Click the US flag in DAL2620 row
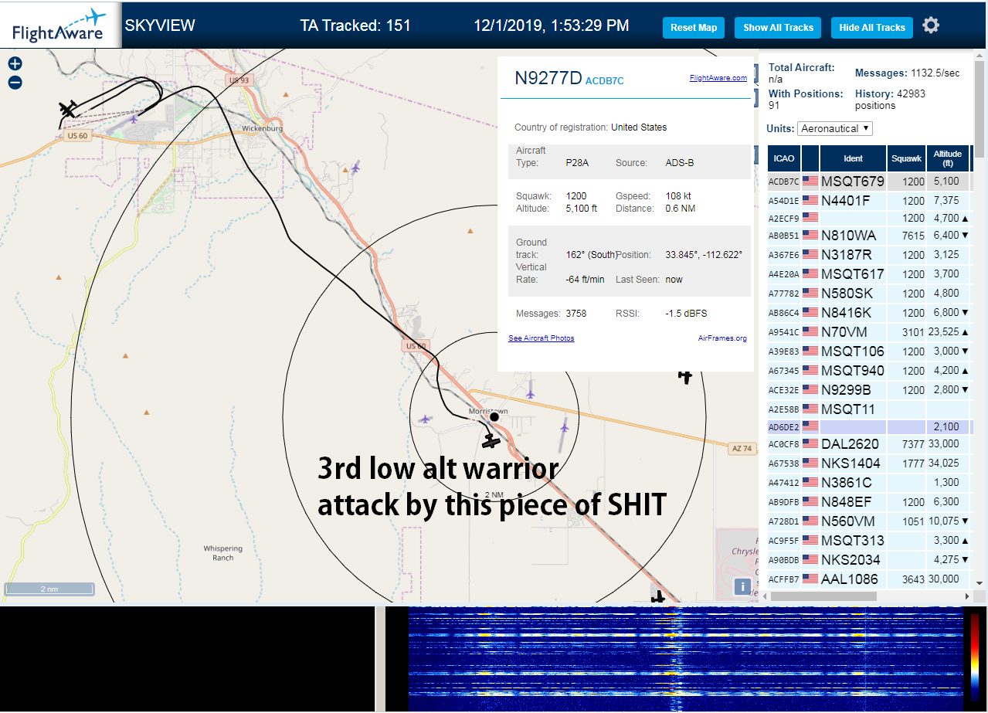 click(810, 444)
